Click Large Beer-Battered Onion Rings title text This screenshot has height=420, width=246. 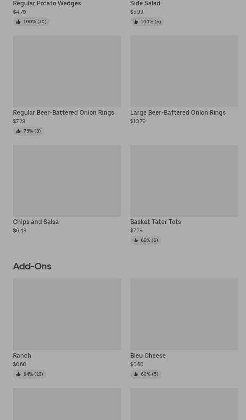tap(178, 112)
